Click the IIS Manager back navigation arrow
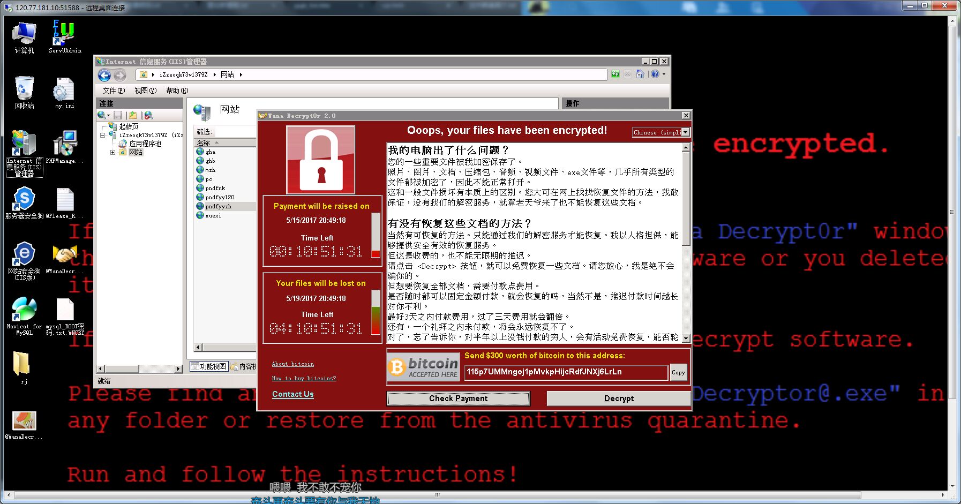Image resolution: width=961 pixels, height=504 pixels. pyautogui.click(x=104, y=76)
